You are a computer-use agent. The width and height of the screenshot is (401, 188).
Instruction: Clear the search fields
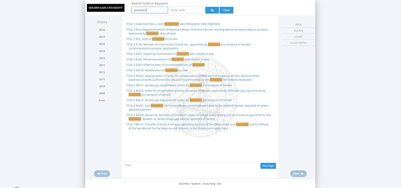click(x=226, y=10)
